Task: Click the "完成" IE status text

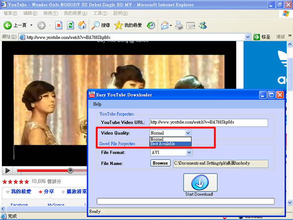Action: tap(12, 216)
